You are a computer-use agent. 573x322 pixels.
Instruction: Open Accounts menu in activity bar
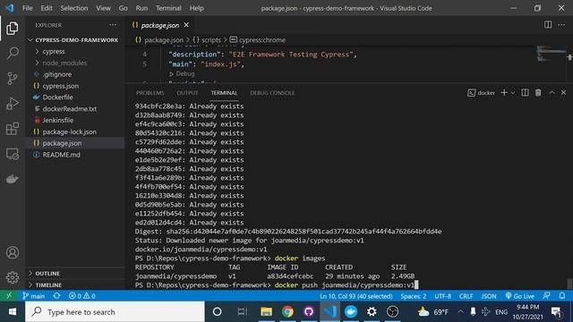[12, 252]
